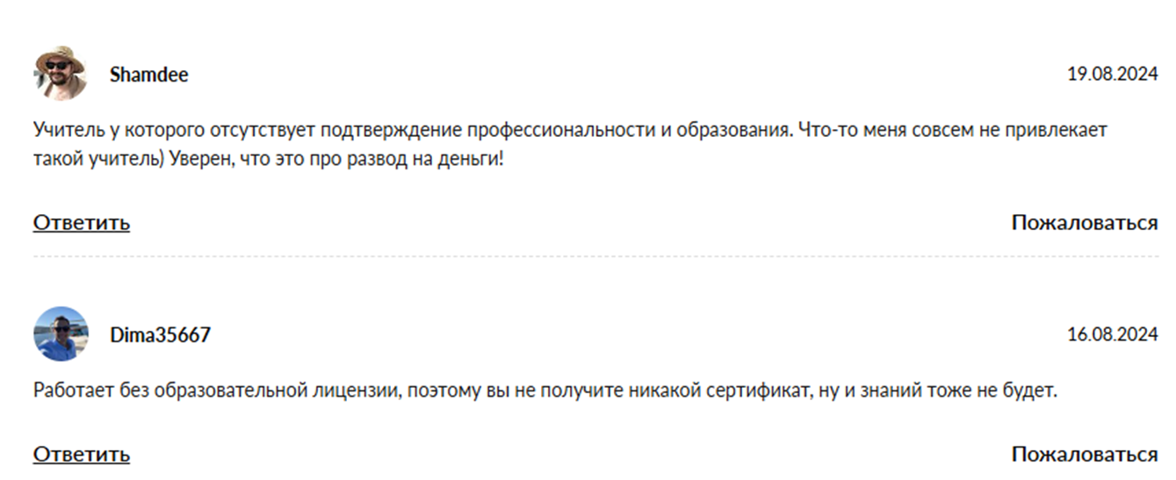Click the Shamdee username

[148, 75]
